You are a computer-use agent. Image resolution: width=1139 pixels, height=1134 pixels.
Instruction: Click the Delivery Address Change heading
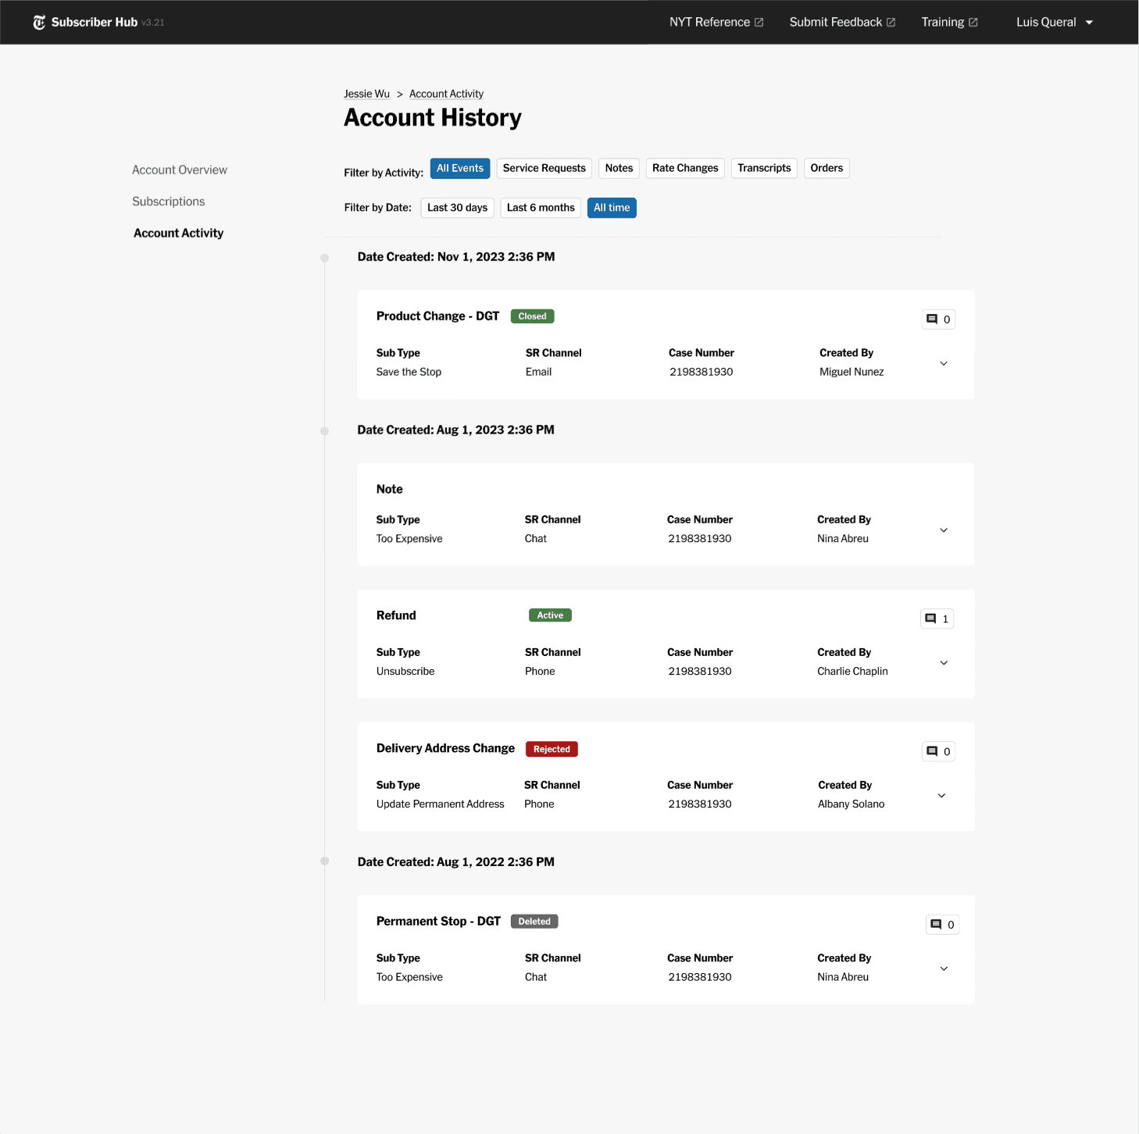point(445,748)
